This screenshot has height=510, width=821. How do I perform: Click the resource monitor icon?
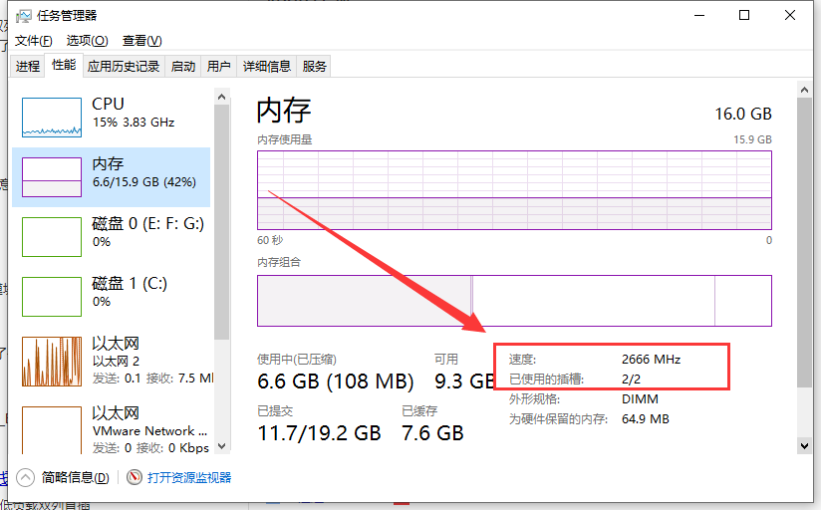click(x=135, y=478)
